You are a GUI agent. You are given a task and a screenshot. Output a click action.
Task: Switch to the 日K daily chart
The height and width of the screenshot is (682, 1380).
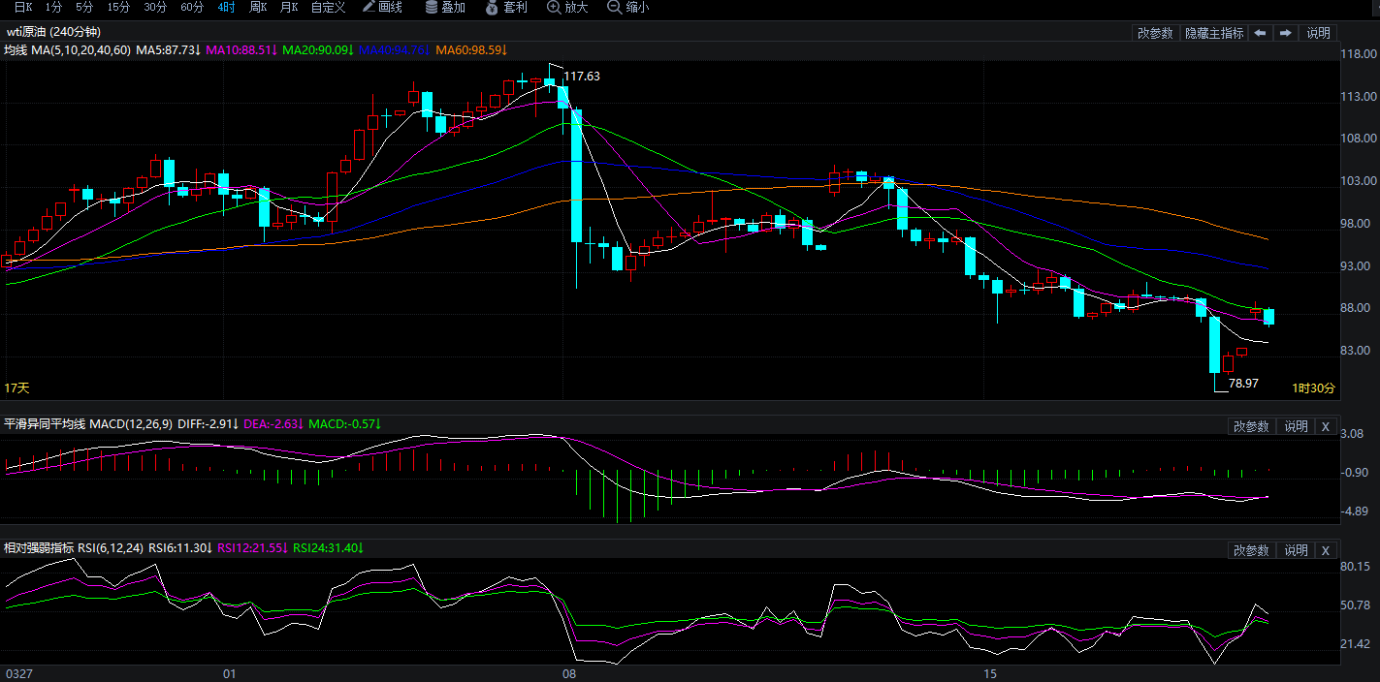coord(22,8)
